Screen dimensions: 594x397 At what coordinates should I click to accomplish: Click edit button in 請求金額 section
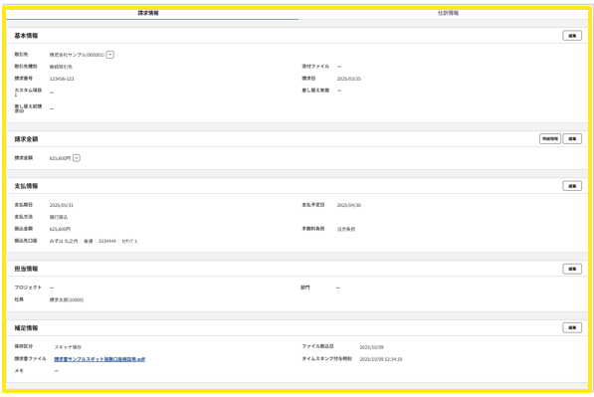pos(572,138)
